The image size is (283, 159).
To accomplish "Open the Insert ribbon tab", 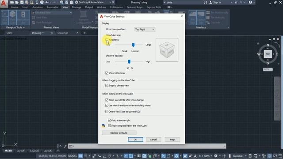I will coord(25,7).
